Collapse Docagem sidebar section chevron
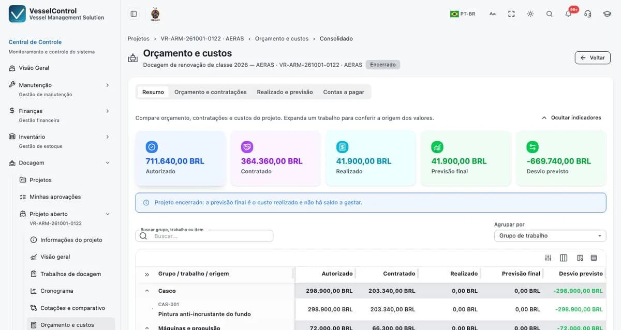The height and width of the screenshot is (330, 621). 108,162
